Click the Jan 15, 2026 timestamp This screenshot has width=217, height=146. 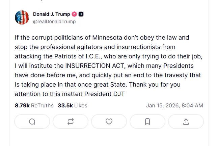pyautogui.click(x=174, y=105)
